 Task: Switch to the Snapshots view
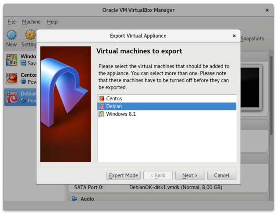click(x=252, y=39)
